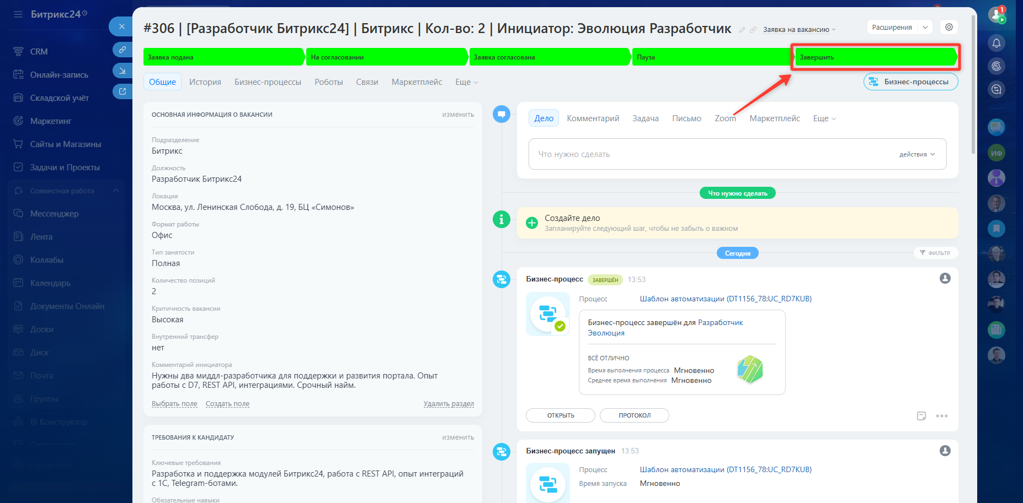Open note icon on business process card
The width and height of the screenshot is (1023, 503).
tap(921, 416)
